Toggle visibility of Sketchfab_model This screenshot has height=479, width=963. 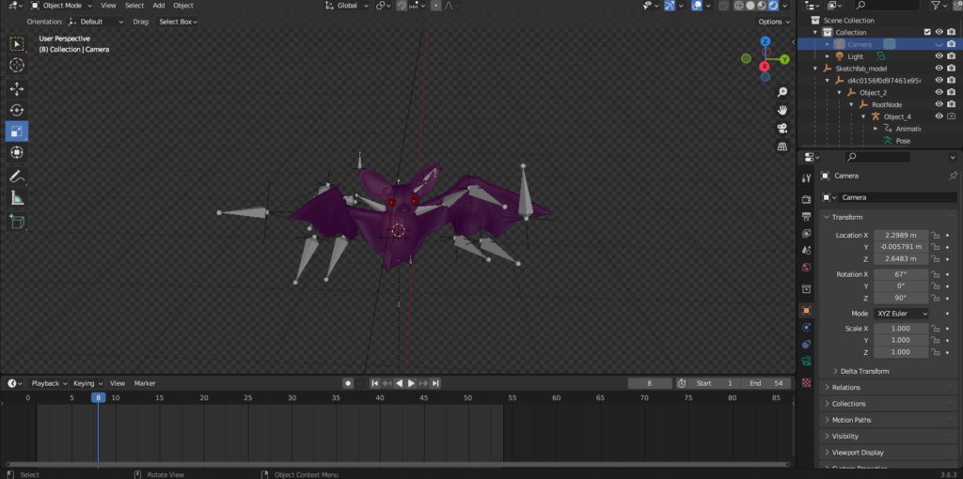(x=939, y=69)
